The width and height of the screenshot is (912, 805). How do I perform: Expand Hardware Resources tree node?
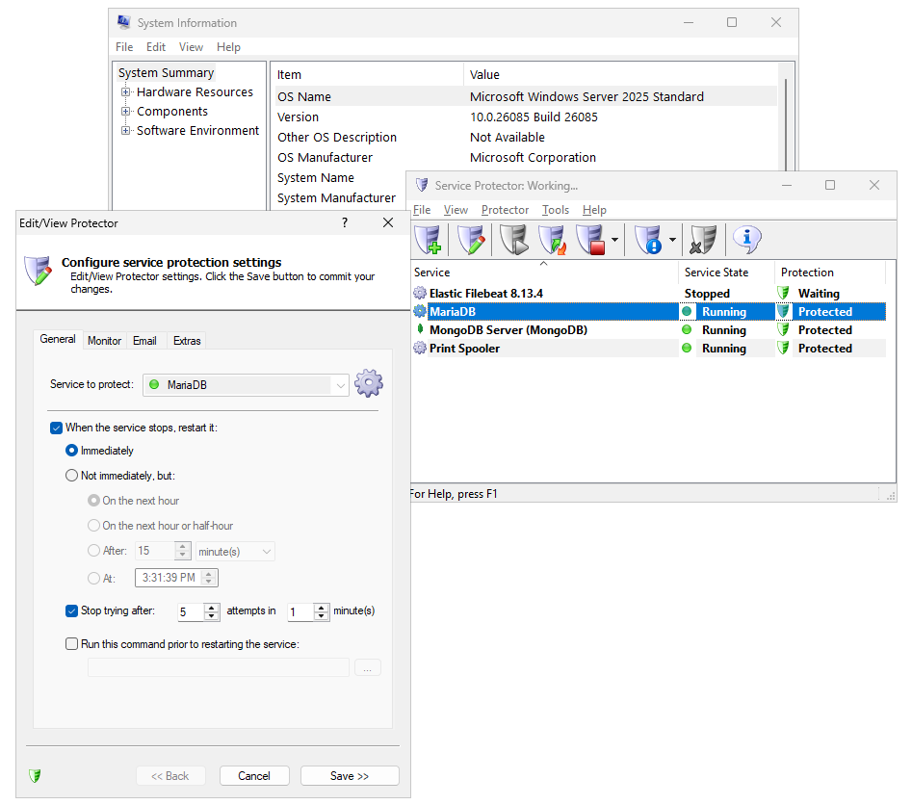point(125,91)
